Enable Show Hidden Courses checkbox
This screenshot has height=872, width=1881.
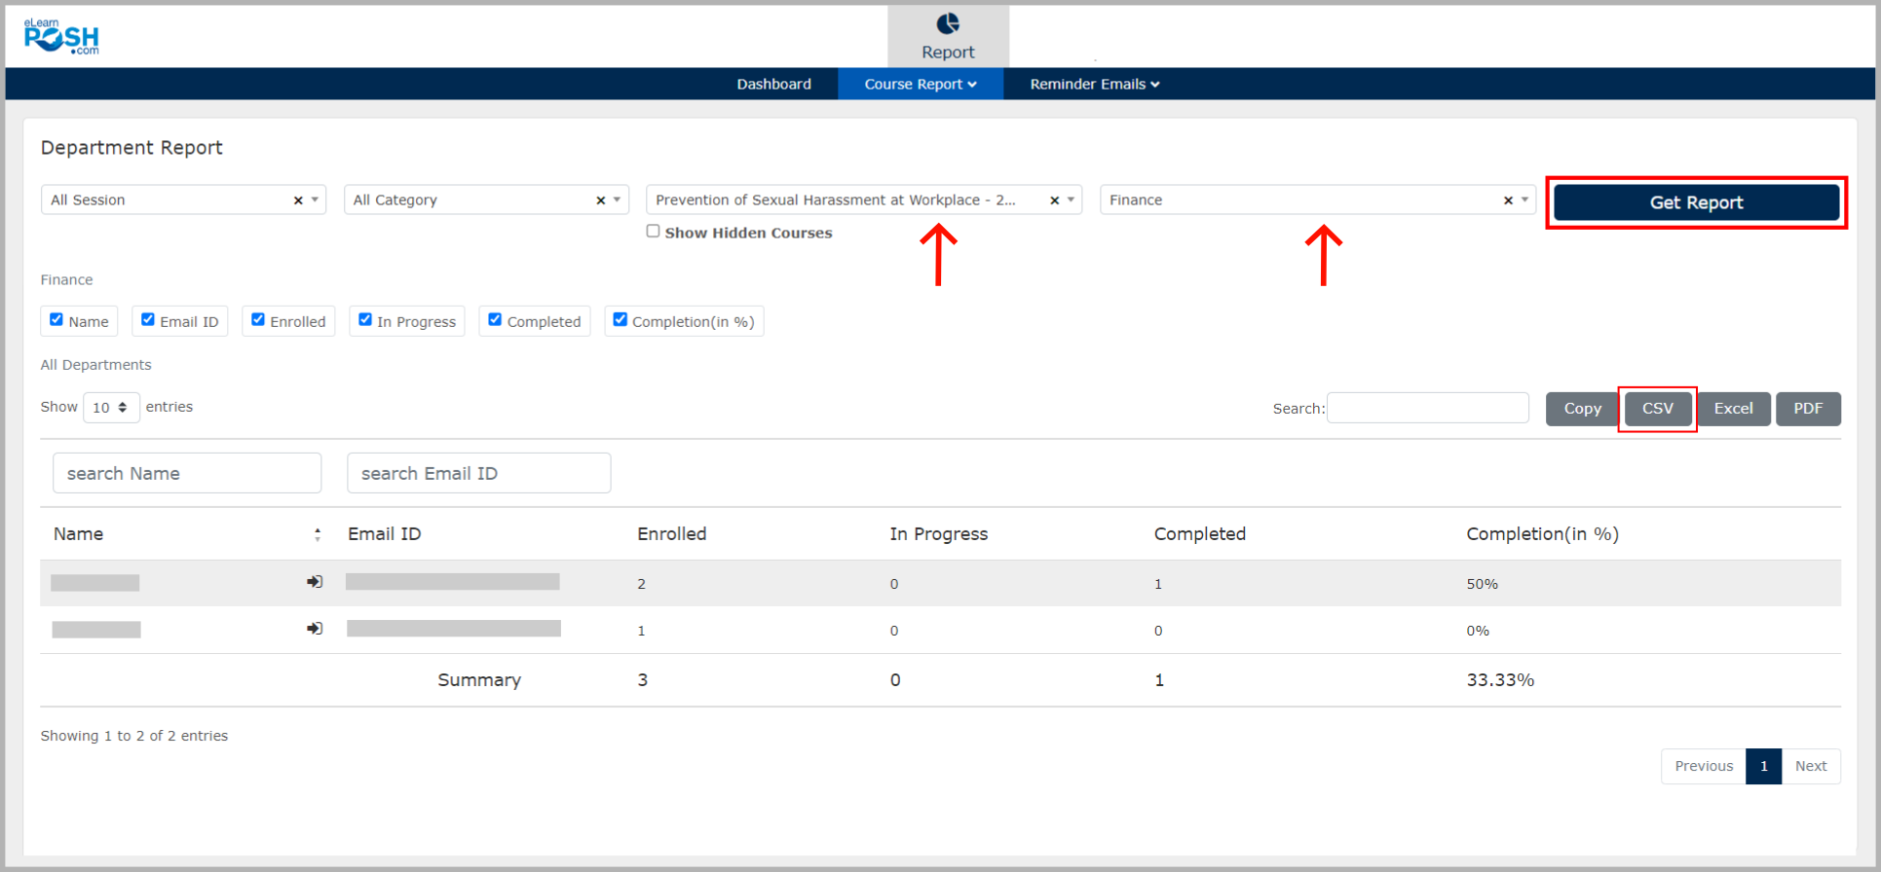(x=653, y=232)
